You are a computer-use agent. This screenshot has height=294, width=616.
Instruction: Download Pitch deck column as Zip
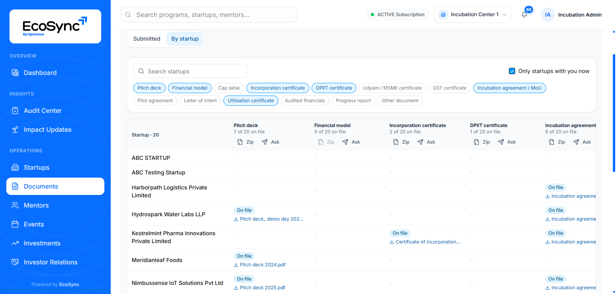tap(245, 142)
